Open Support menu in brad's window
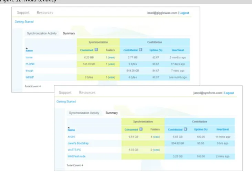252x172 pixels. [23, 12]
